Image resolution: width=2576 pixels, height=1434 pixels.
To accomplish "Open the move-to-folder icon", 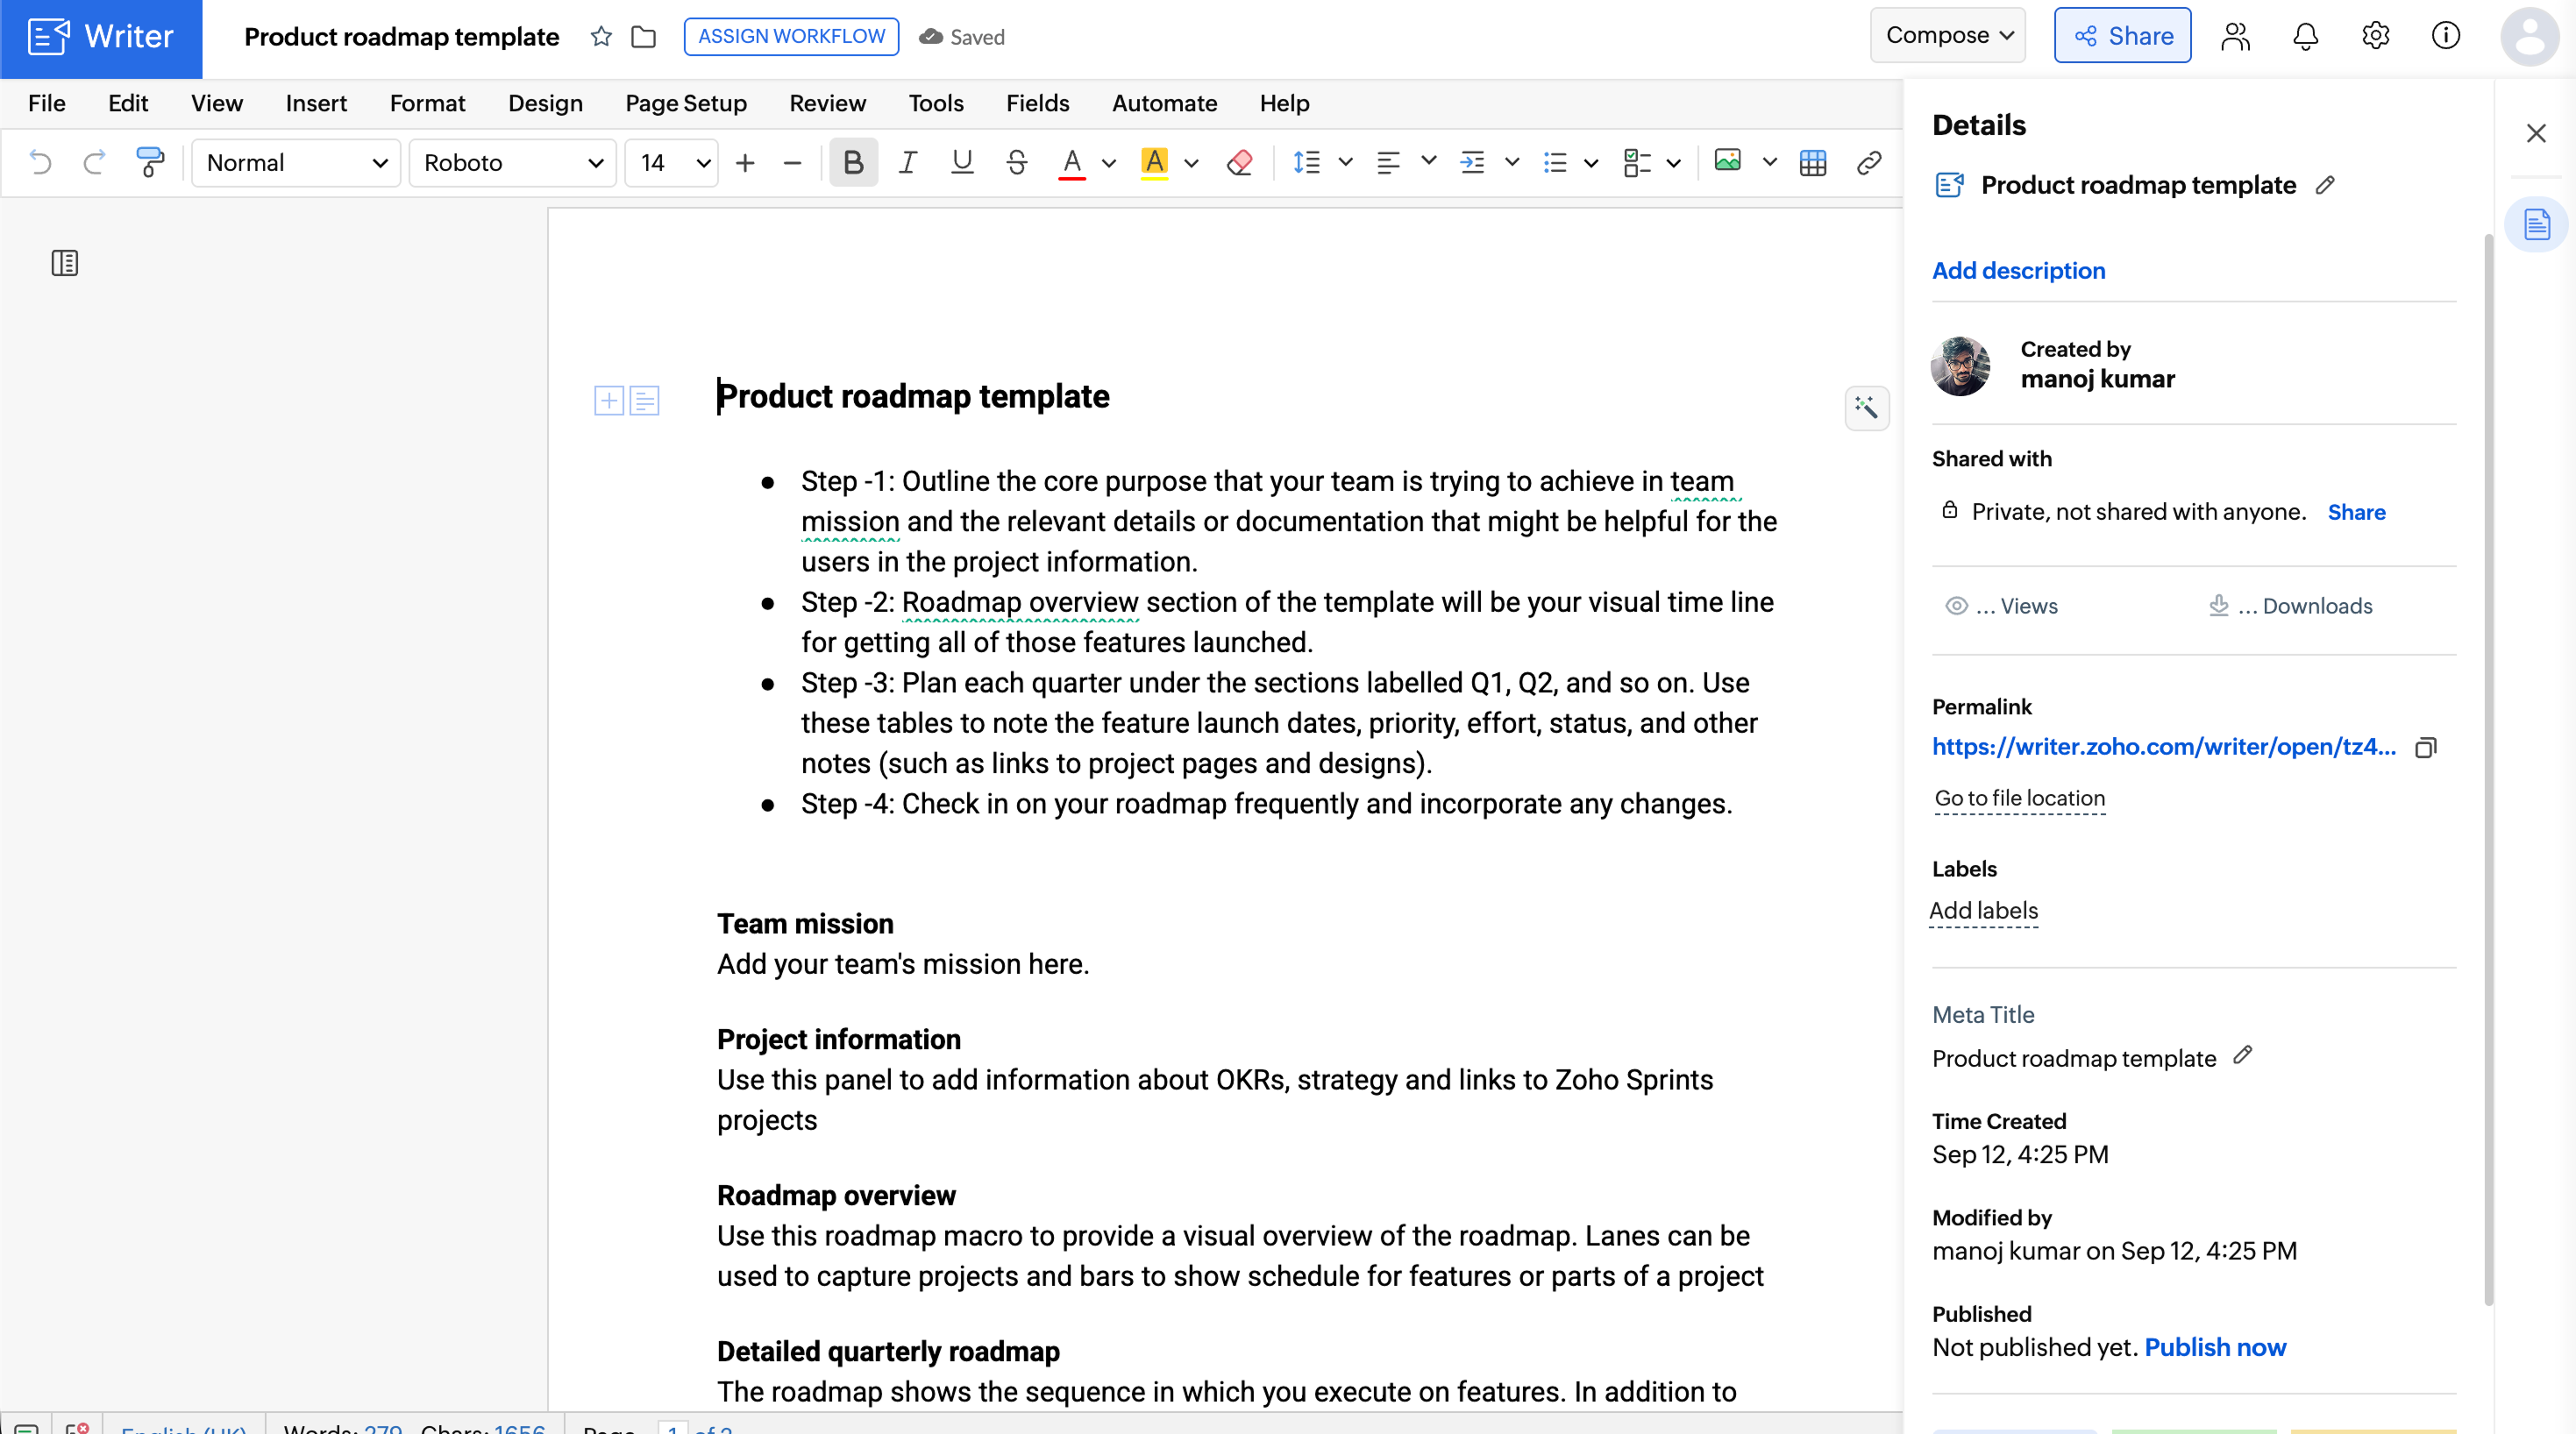I will [x=644, y=37].
